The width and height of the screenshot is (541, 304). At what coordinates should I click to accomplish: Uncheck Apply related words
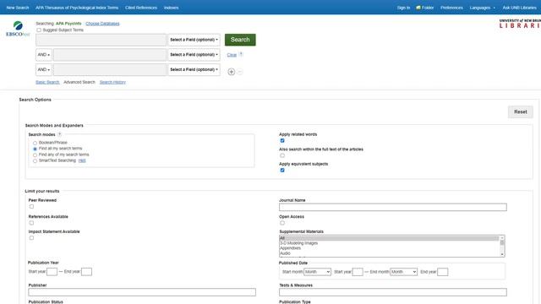tap(282, 141)
